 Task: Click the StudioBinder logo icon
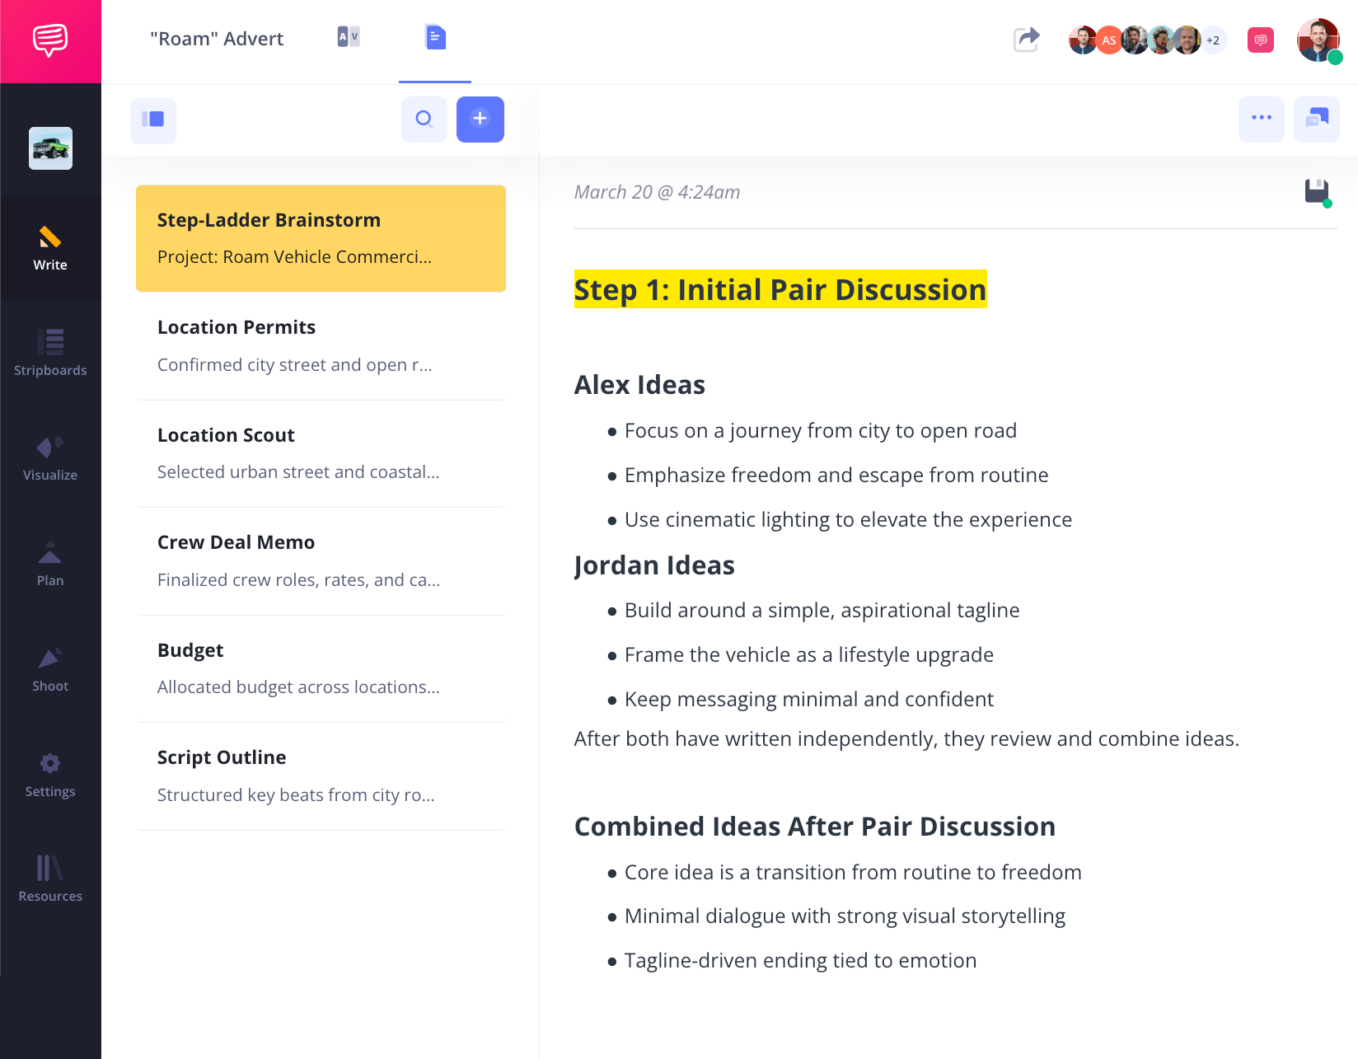[x=50, y=40]
